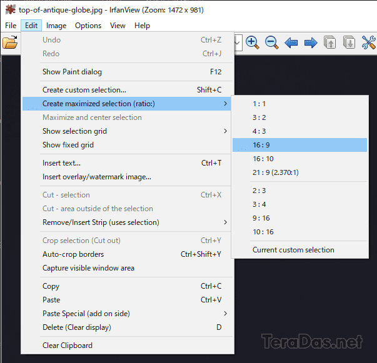Click Cut - selection entry
This screenshot has height=363, width=377.
tap(127, 195)
